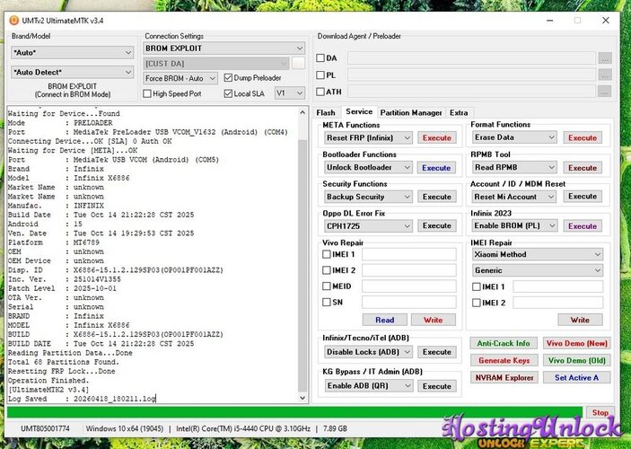631x449 pixels.
Task: Execute the Reset Mi Account function
Action: click(x=583, y=197)
